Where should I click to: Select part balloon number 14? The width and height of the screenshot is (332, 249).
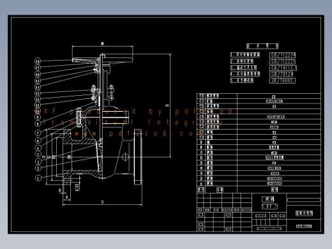click(x=38, y=87)
